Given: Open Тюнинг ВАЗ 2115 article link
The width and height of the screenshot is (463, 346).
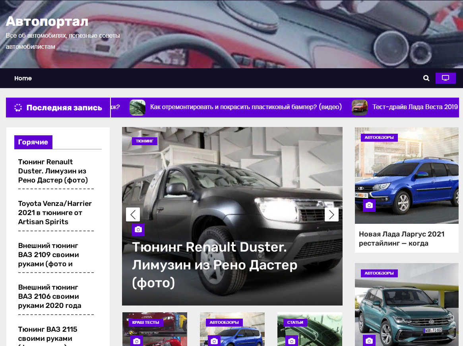Looking at the screenshot, I should tap(48, 336).
